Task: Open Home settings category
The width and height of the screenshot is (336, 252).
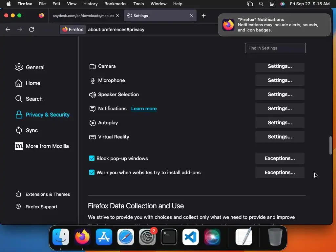Action: (x=28, y=83)
